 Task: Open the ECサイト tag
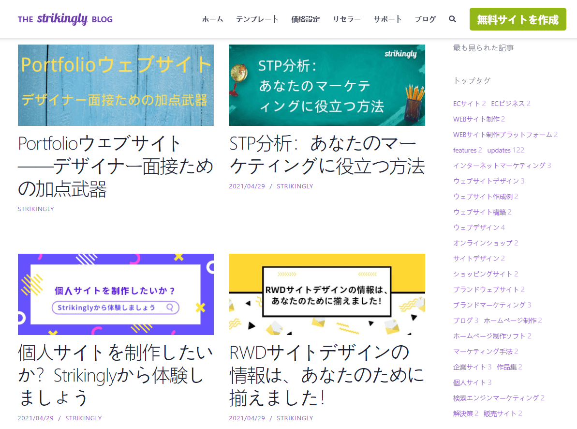coord(466,103)
